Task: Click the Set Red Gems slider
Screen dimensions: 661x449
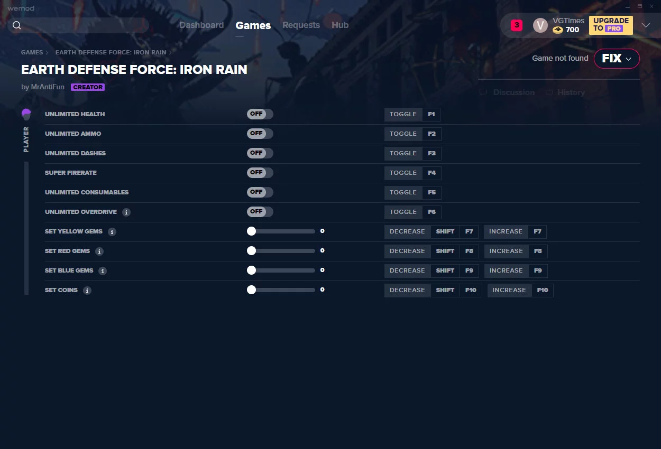Action: click(x=281, y=251)
